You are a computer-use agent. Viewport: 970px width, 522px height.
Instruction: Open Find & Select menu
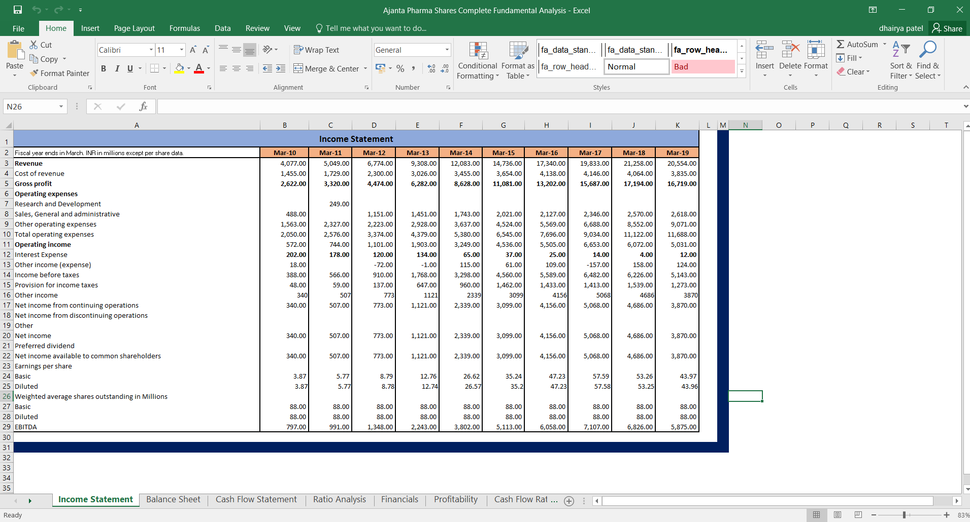point(928,60)
